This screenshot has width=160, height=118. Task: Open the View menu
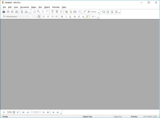coord(16,7)
